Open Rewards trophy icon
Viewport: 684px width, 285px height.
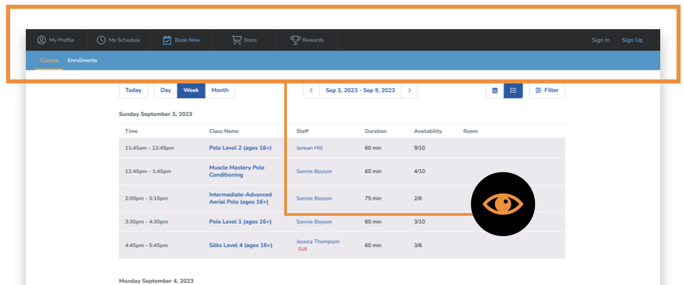(295, 40)
